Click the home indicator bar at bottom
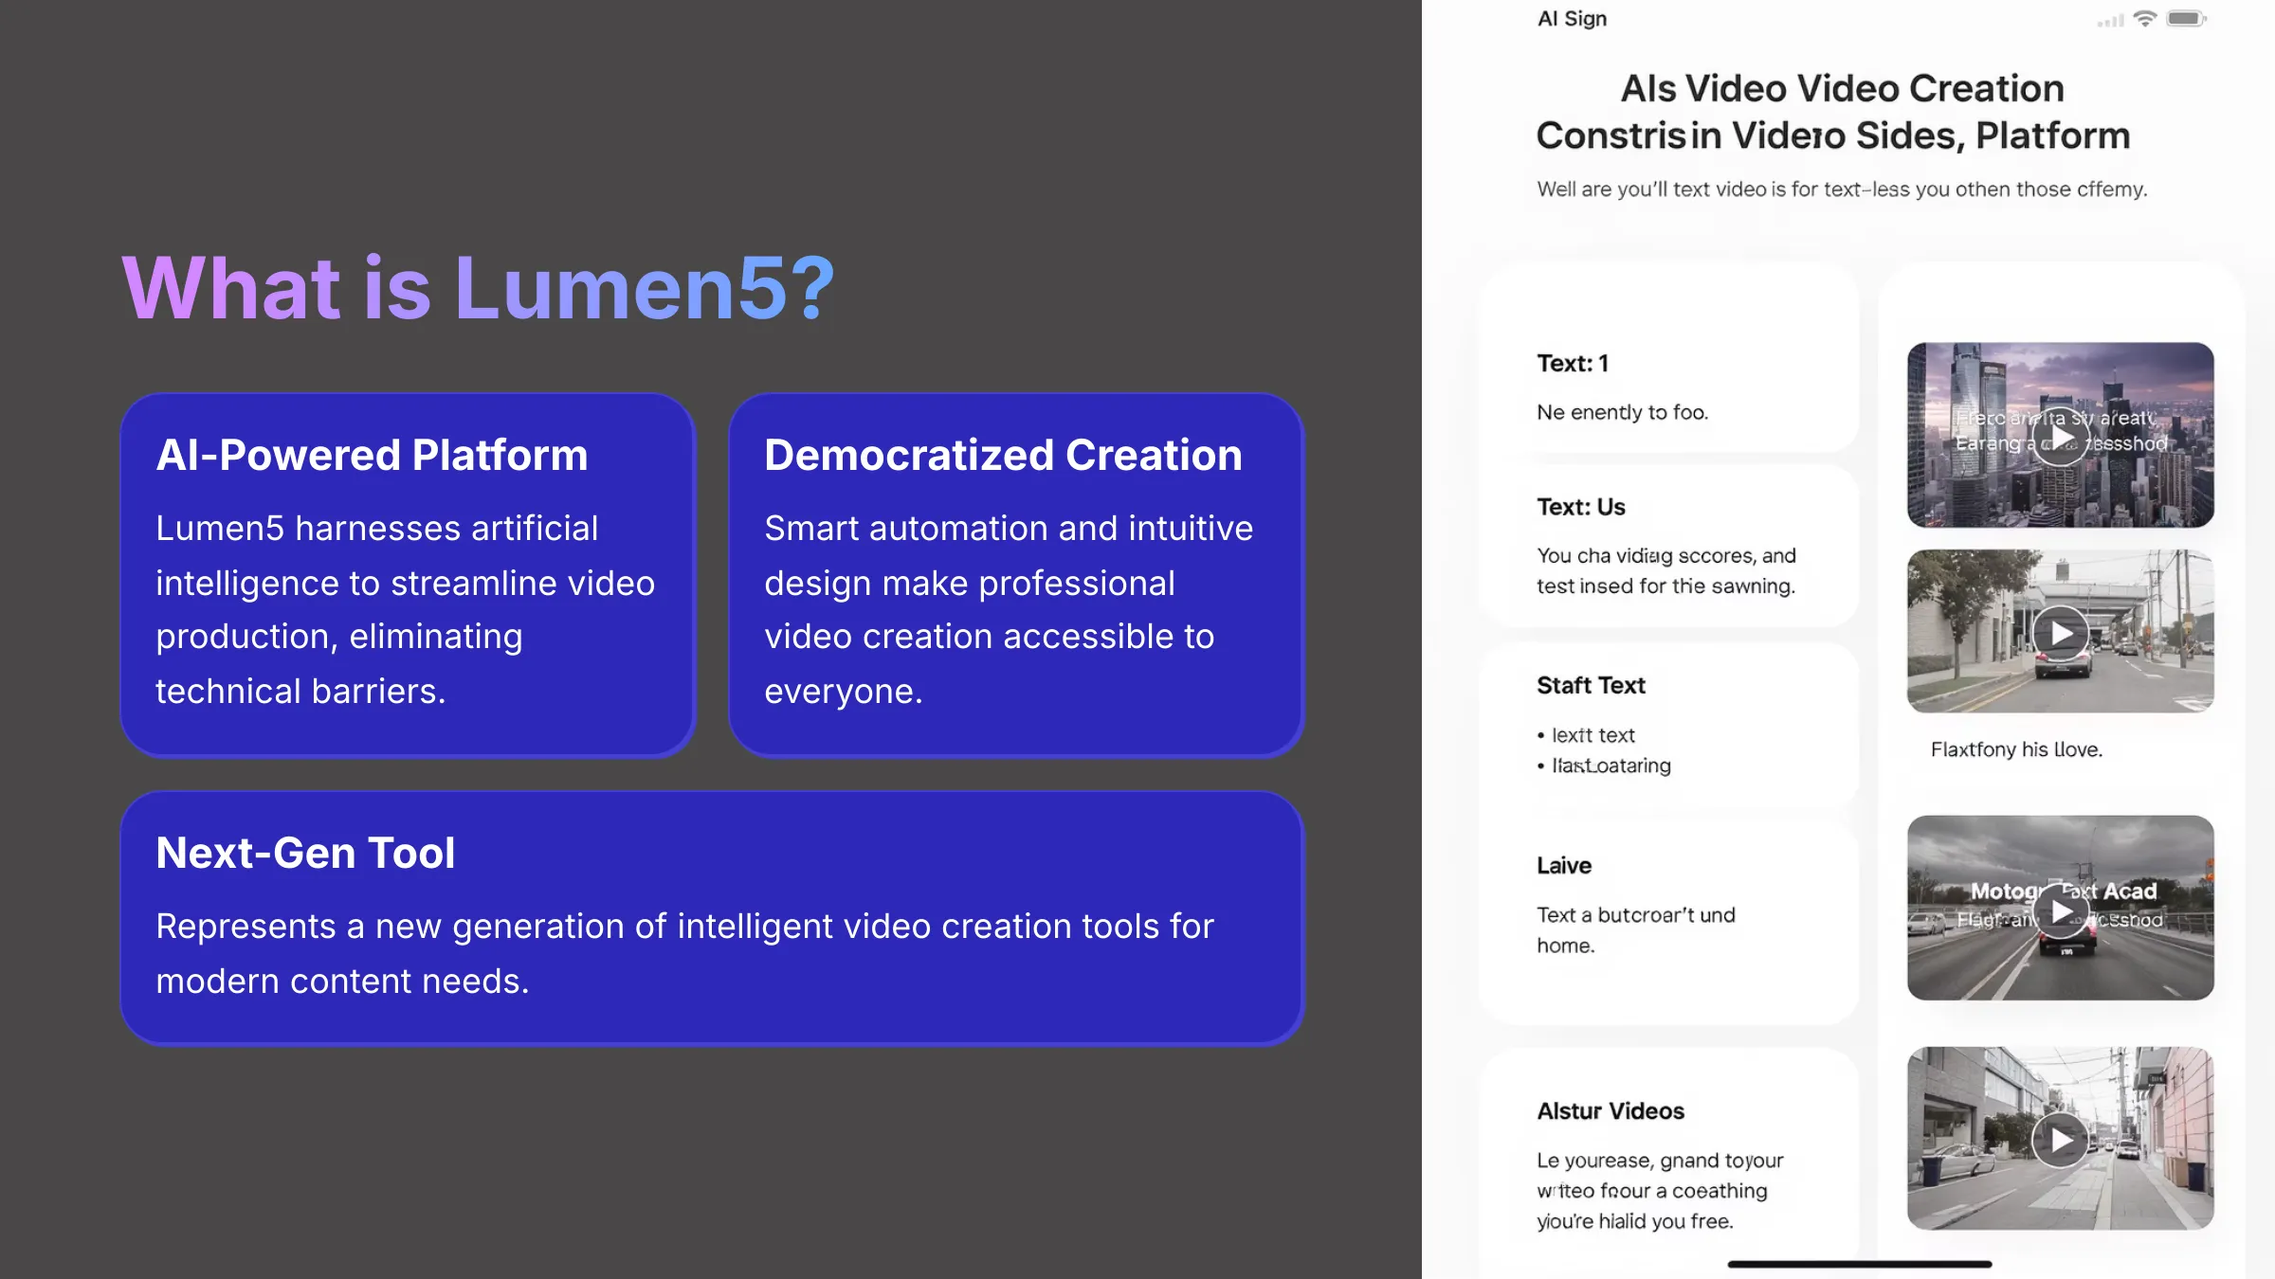Screen dimensions: 2275x1279 [x=1859, y=1264]
